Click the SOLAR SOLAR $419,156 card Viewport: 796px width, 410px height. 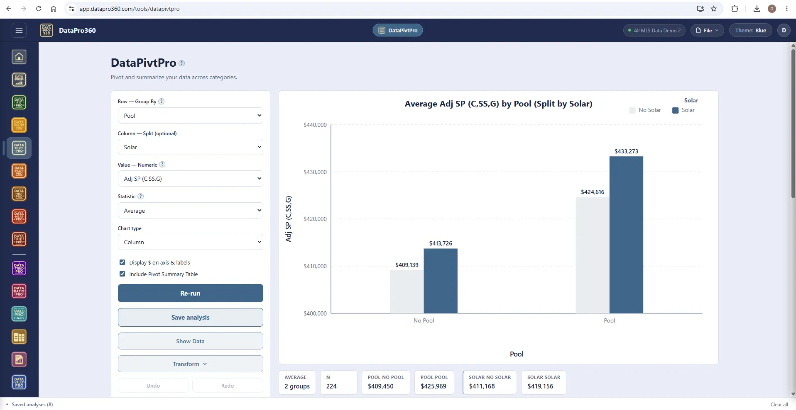coord(544,382)
